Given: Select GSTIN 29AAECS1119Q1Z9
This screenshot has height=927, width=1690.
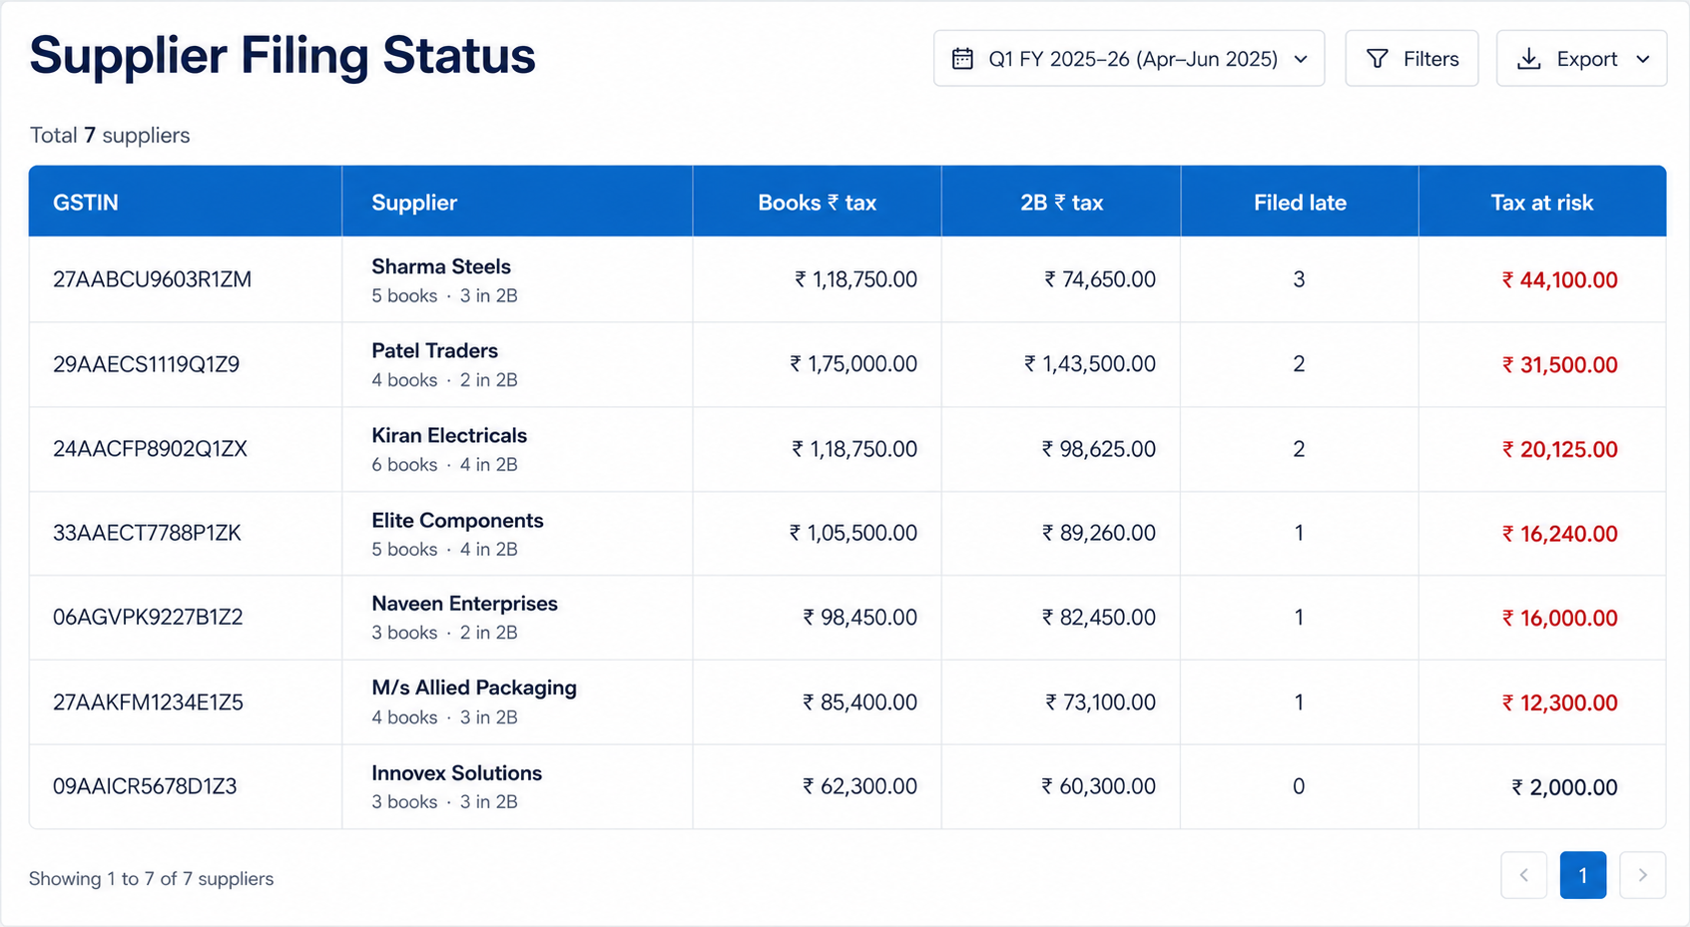Looking at the screenshot, I should tap(146, 364).
